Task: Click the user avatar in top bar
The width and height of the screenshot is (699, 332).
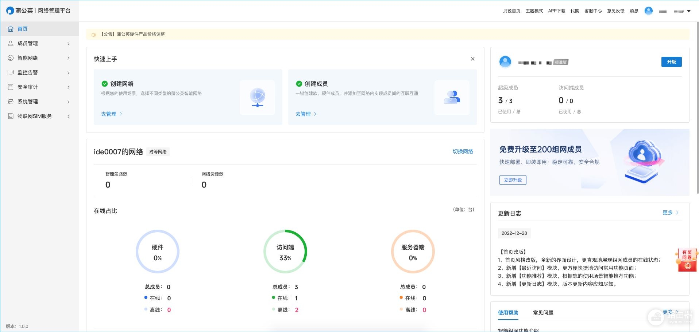Action: coord(648,11)
